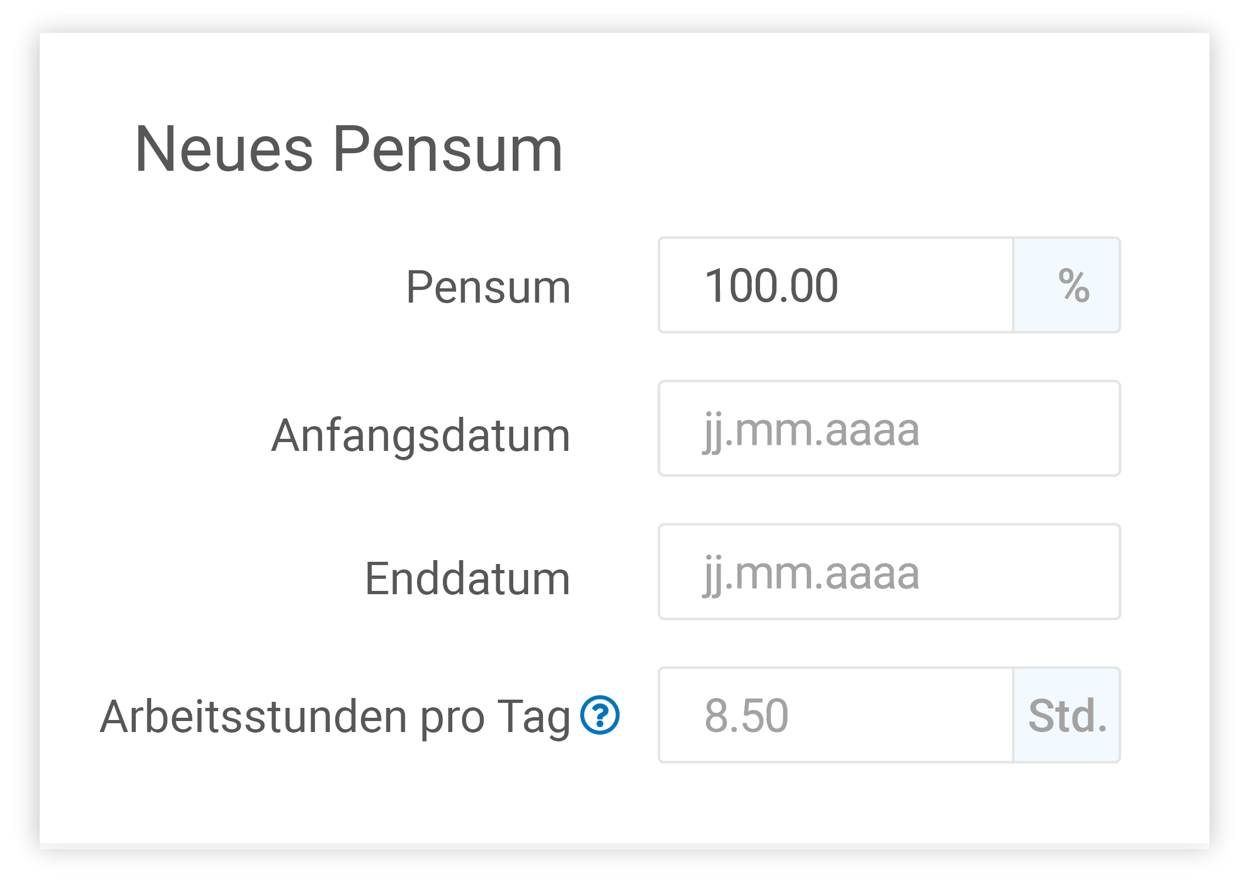
Task: Click the Pensum field label
Action: pos(489,287)
